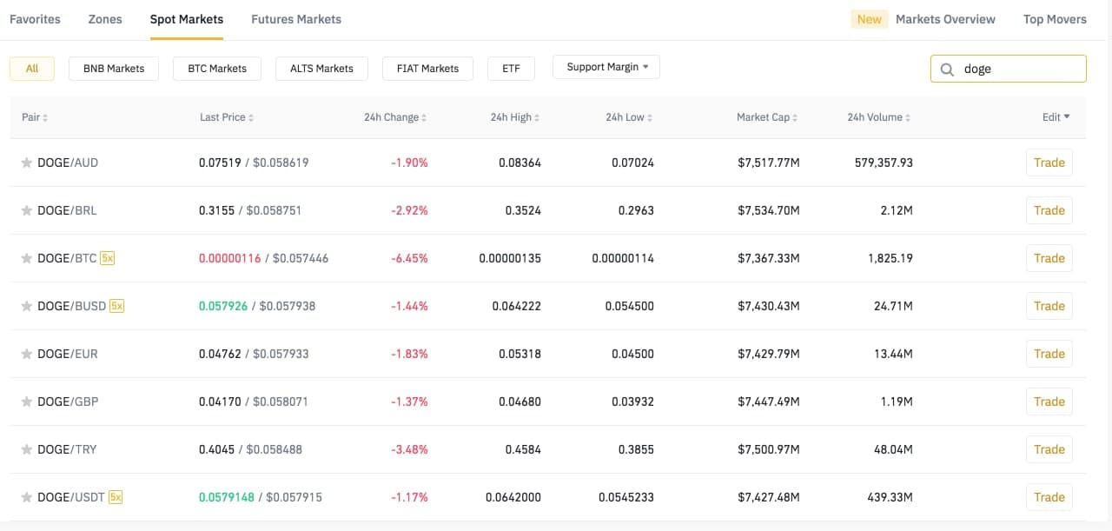Viewport: 1112px width, 531px height.
Task: Sort by Market Cap column
Action: click(768, 117)
